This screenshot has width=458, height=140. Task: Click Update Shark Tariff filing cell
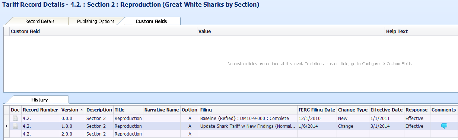pyautogui.click(x=248, y=126)
